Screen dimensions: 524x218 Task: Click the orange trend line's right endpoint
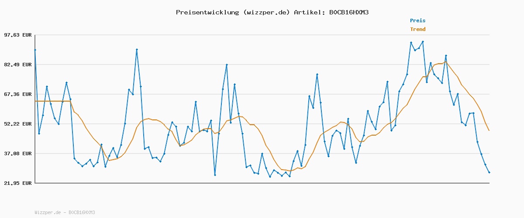[489, 130]
